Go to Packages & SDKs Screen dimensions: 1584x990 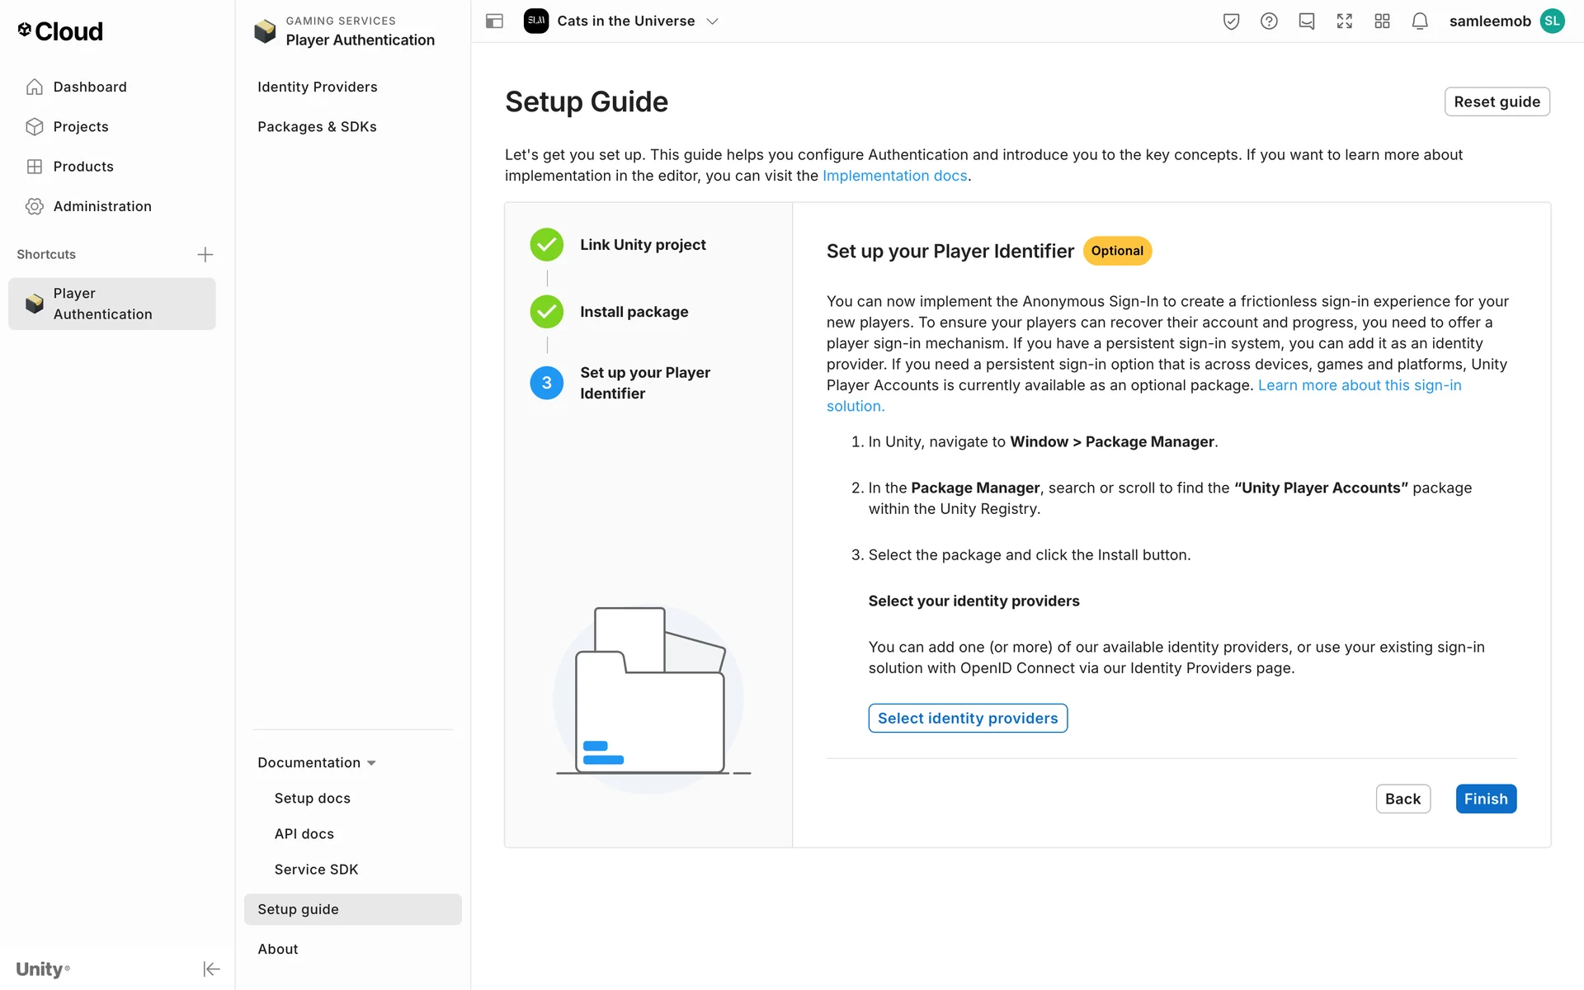click(x=317, y=126)
